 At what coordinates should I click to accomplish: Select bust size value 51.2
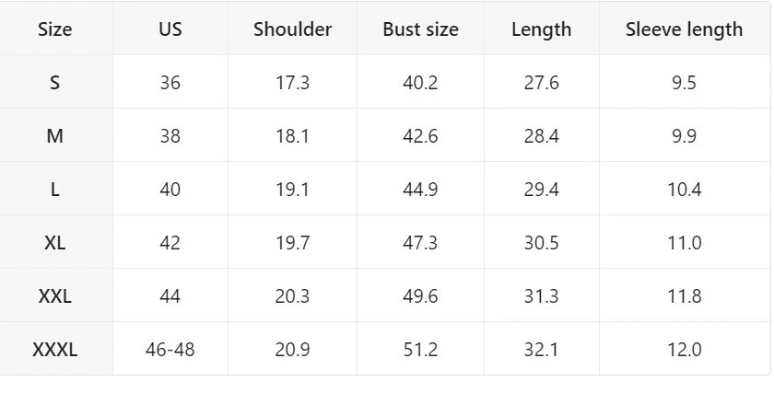420,350
